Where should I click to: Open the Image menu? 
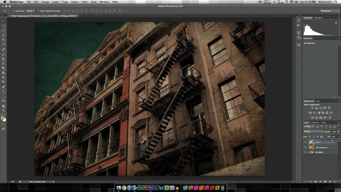point(45,2)
